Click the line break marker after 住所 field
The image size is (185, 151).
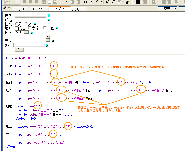click(x=49, y=15)
